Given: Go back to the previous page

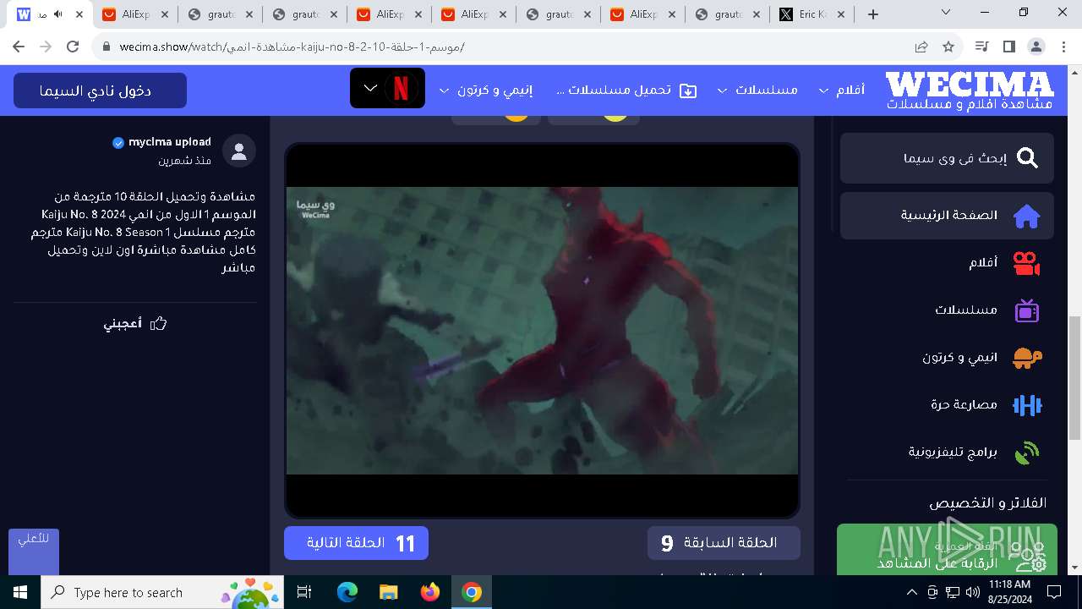Looking at the screenshot, I should pyautogui.click(x=19, y=47).
